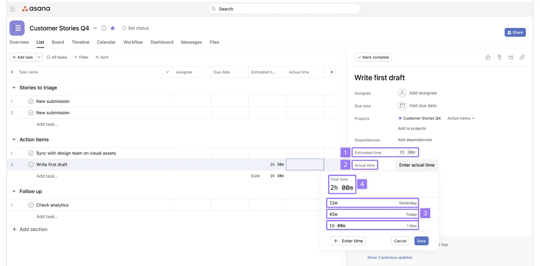Open the Messages tab
540x266 pixels.
[x=191, y=42]
